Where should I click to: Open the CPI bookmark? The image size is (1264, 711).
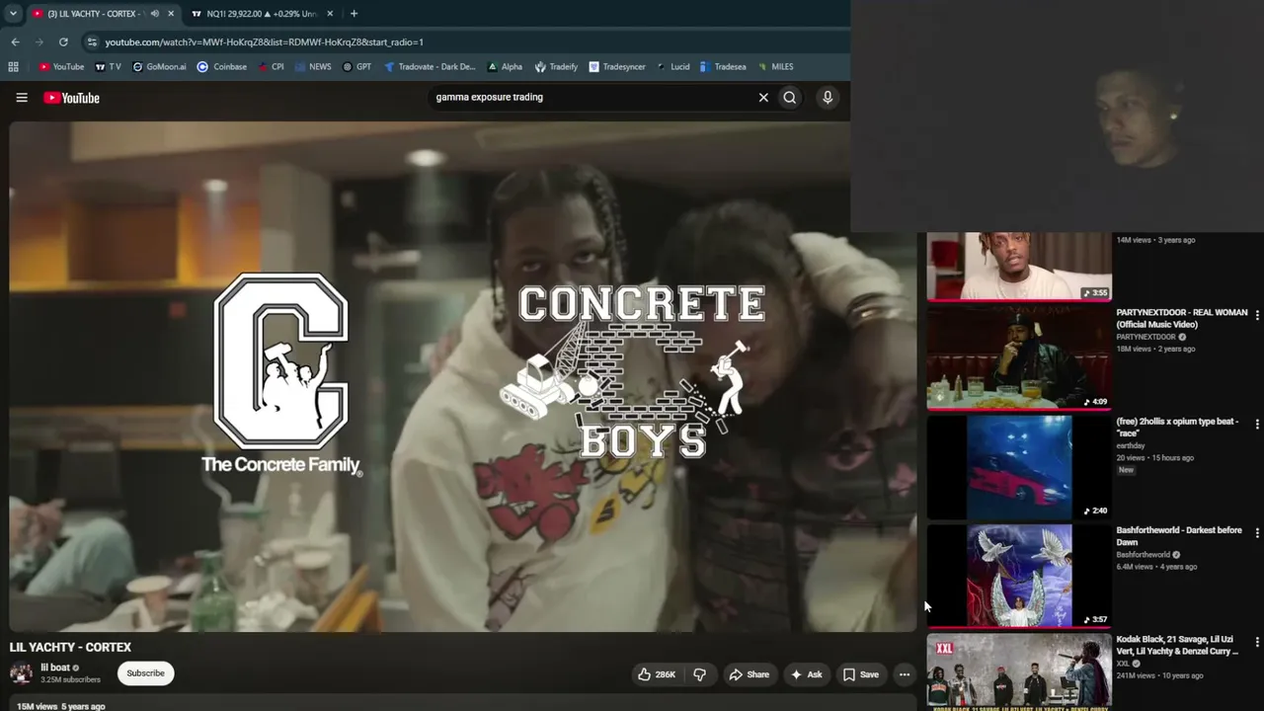pos(272,67)
